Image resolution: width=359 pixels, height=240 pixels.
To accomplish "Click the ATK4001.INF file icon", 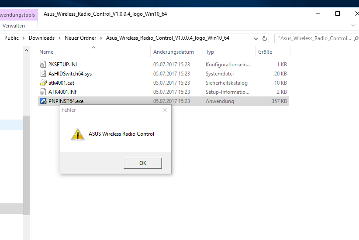I will [x=43, y=92].
